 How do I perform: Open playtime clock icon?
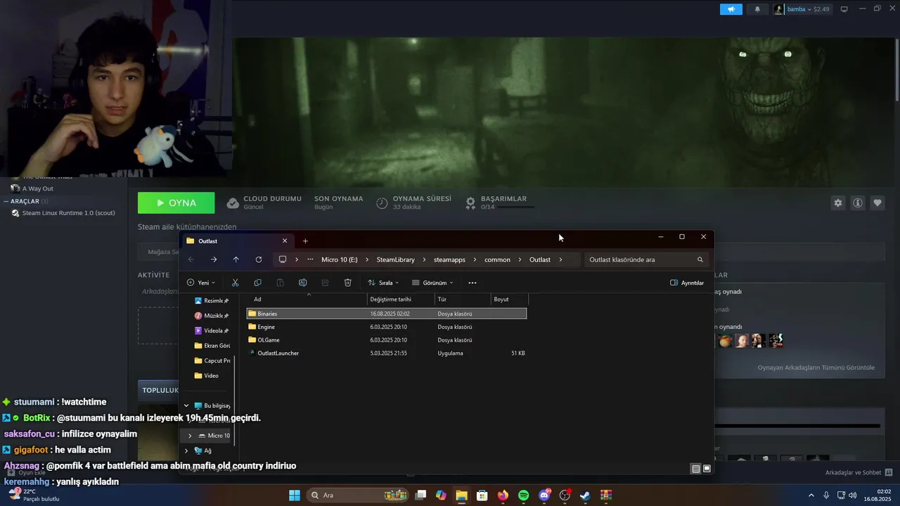[382, 203]
